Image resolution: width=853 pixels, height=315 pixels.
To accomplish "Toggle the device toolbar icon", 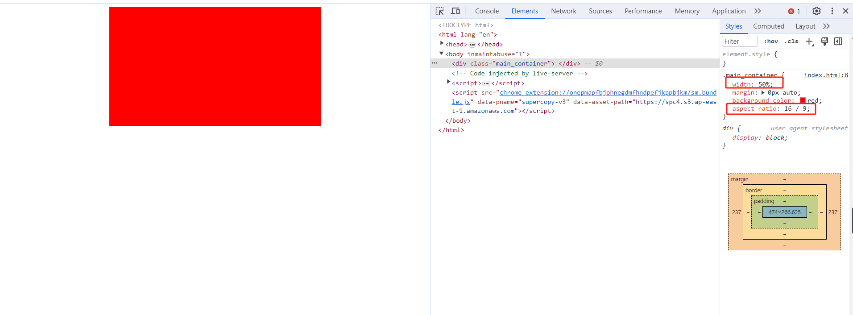I will pos(455,11).
